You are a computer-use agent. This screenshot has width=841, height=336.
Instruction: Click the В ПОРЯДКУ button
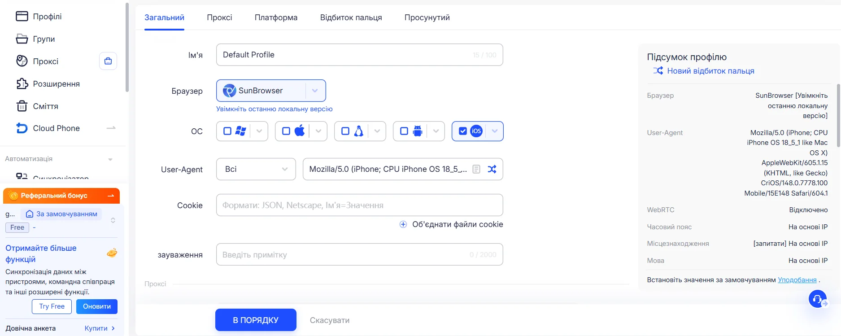click(x=256, y=320)
